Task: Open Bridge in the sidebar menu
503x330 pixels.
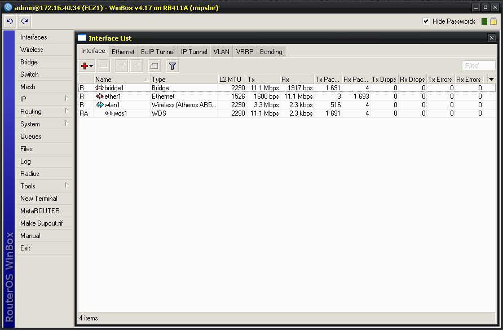Action: pyautogui.click(x=44, y=62)
